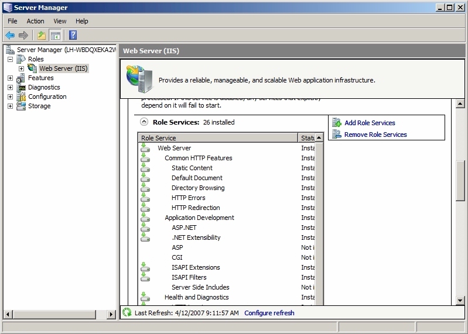Click the Storage node icon
Image resolution: width=468 pixels, height=334 pixels.
[x=21, y=106]
